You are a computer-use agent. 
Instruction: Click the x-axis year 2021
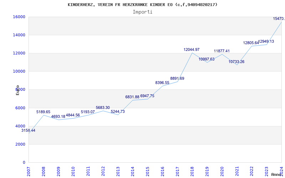click(x=237, y=172)
